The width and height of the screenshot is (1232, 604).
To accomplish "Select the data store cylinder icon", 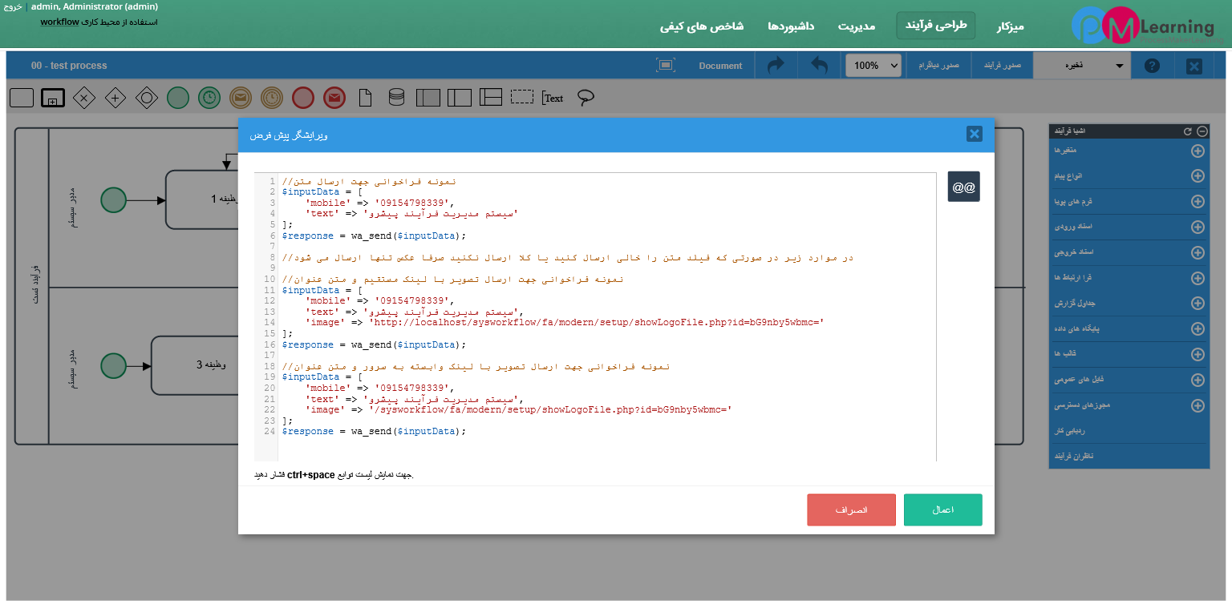I will (396, 98).
